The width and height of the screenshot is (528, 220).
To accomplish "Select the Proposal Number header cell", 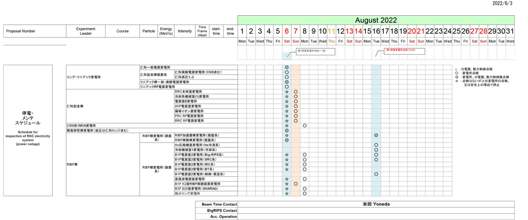I will (35, 31).
